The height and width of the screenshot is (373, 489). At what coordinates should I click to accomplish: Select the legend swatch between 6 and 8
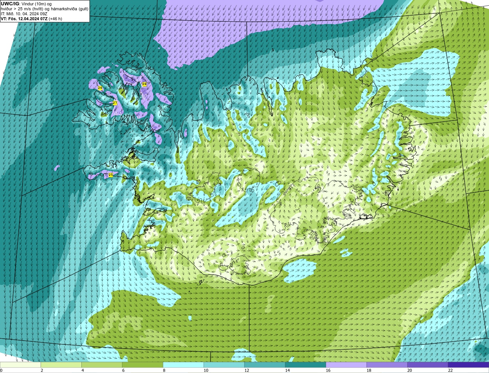tap(142, 365)
